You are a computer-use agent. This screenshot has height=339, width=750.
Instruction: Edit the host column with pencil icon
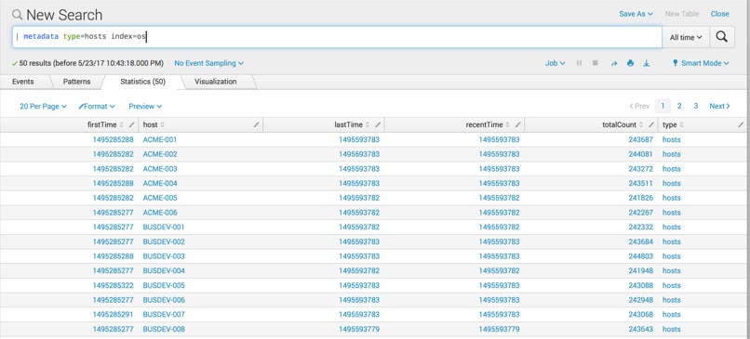[x=257, y=124]
